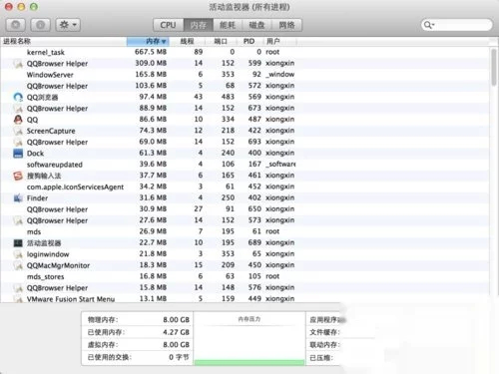Click the QQ浏览器 browser icon

point(18,97)
